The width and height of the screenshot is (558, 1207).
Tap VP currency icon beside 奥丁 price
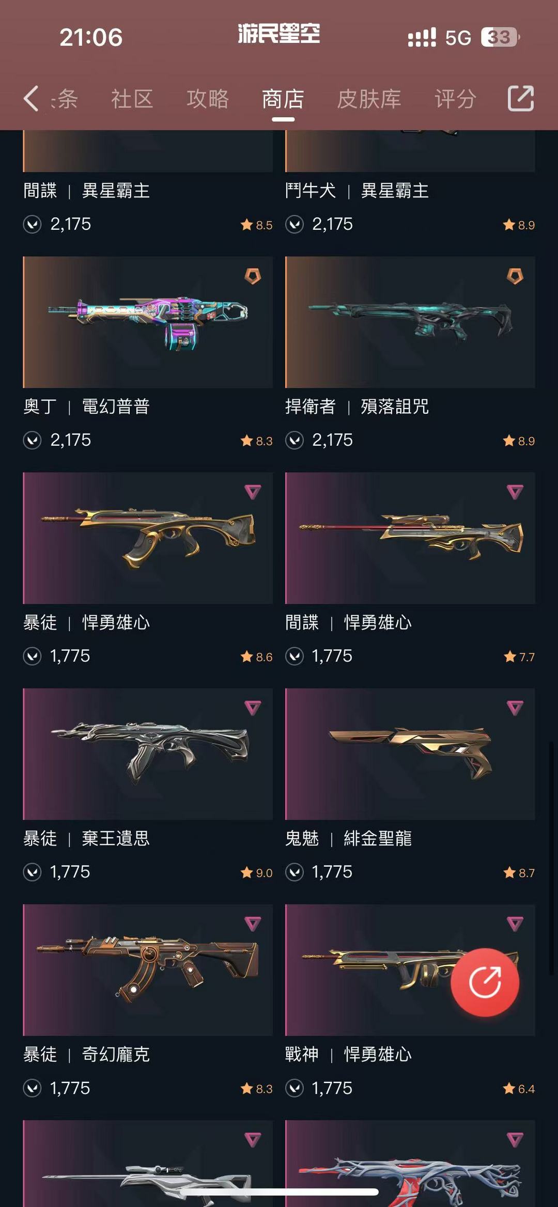pyautogui.click(x=33, y=440)
